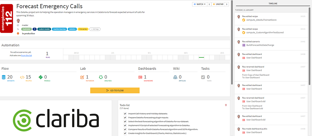Click the master branch label
The image size is (312, 136).
[25, 25]
